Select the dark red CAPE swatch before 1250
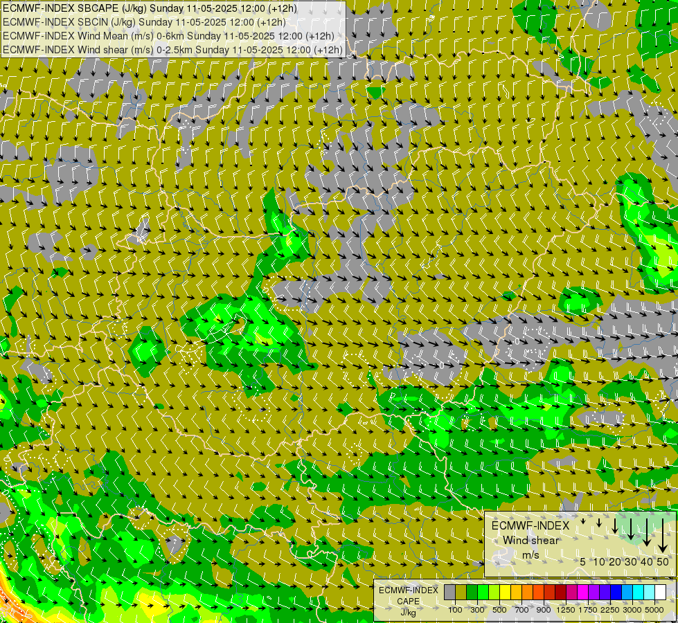 (561, 592)
